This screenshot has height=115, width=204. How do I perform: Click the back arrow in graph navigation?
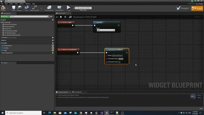[x=61, y=17]
